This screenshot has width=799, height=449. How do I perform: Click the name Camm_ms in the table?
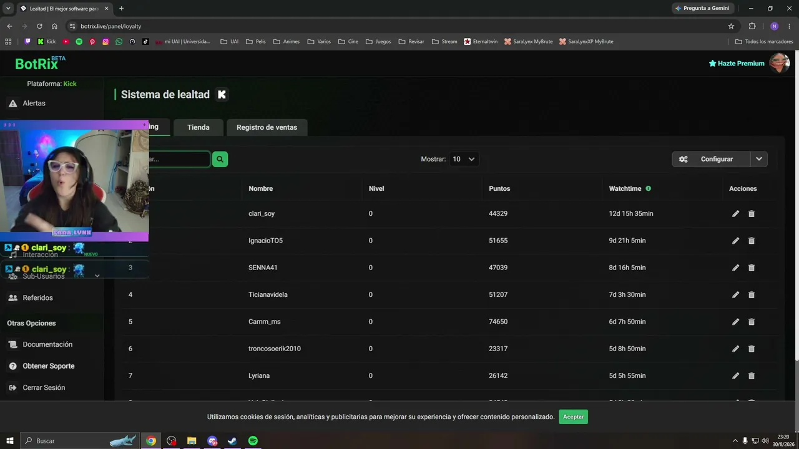point(265,322)
